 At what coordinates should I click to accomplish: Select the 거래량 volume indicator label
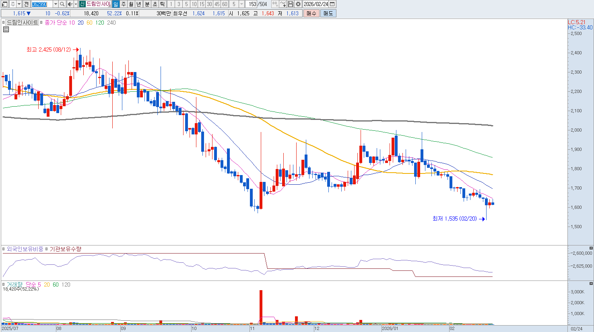click(15, 285)
